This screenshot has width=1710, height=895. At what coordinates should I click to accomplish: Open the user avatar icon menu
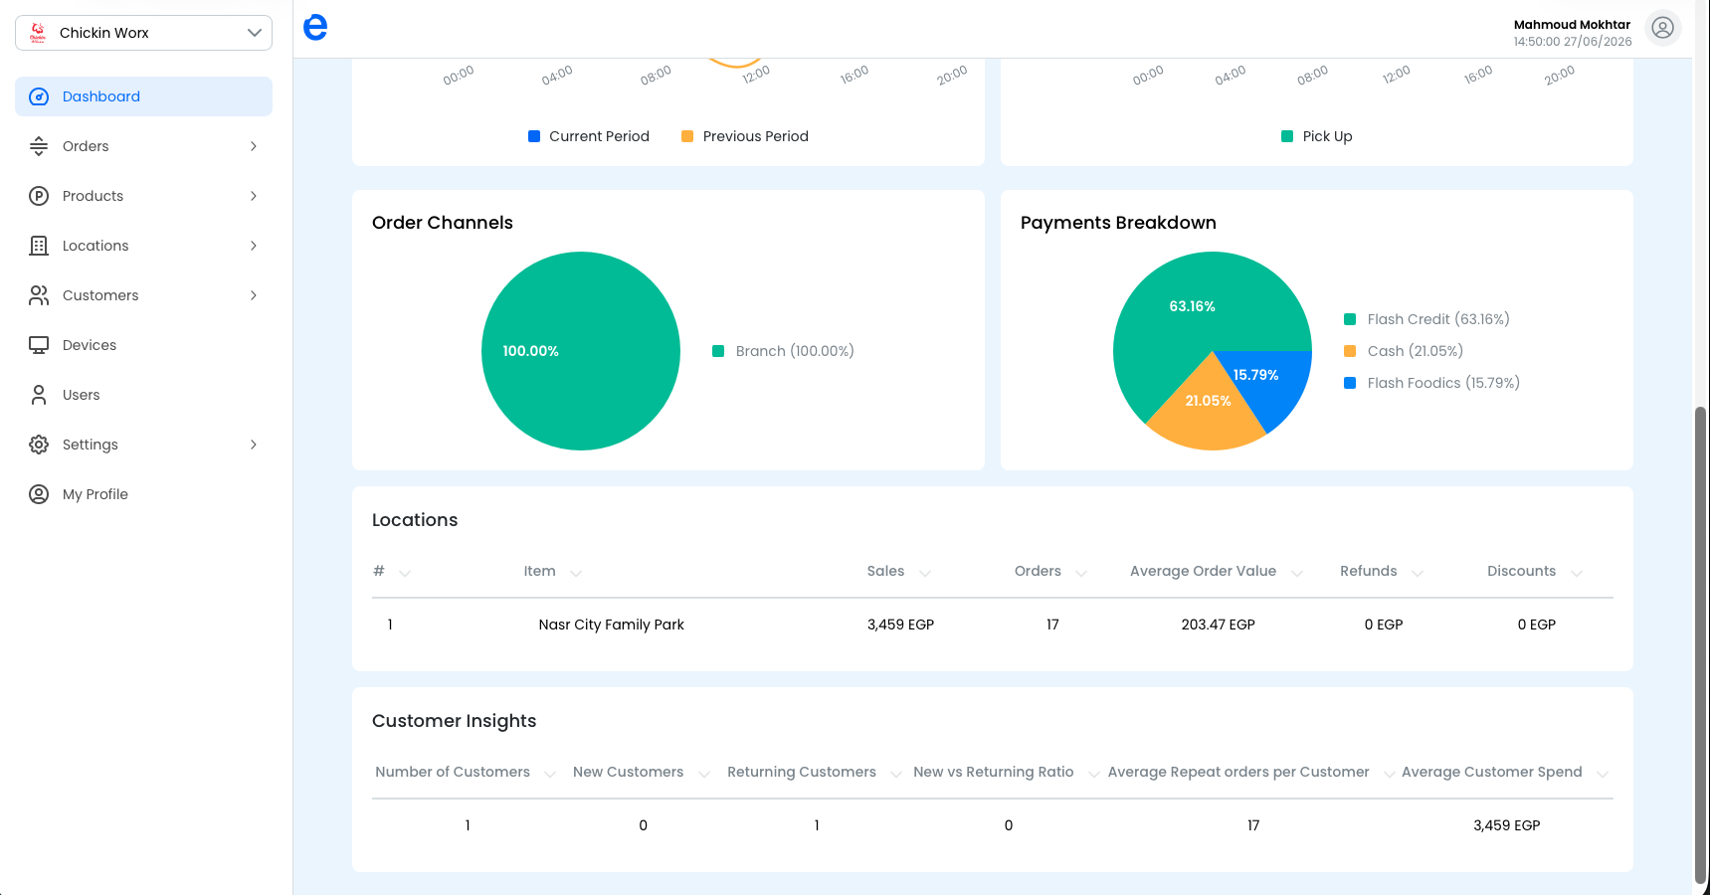1662,28
